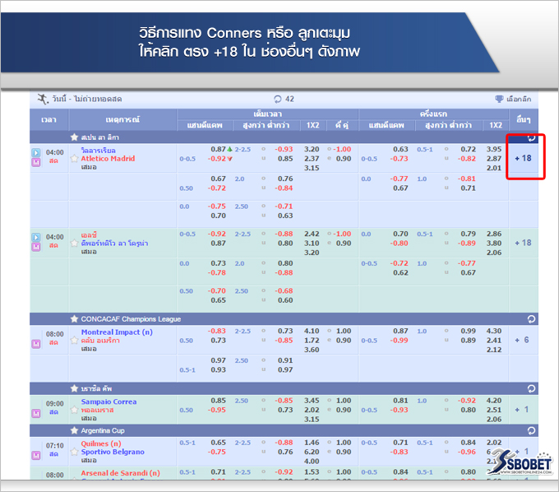Open statistics icon for the Sampaio Correa match
559x492 pixels.
(x=36, y=413)
